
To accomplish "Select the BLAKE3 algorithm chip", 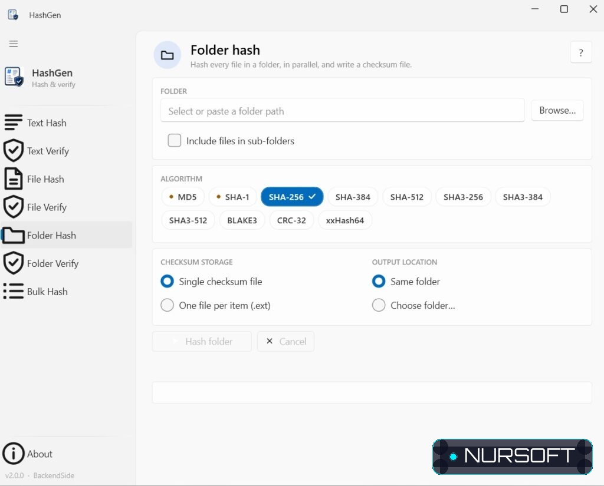I will 242,220.
